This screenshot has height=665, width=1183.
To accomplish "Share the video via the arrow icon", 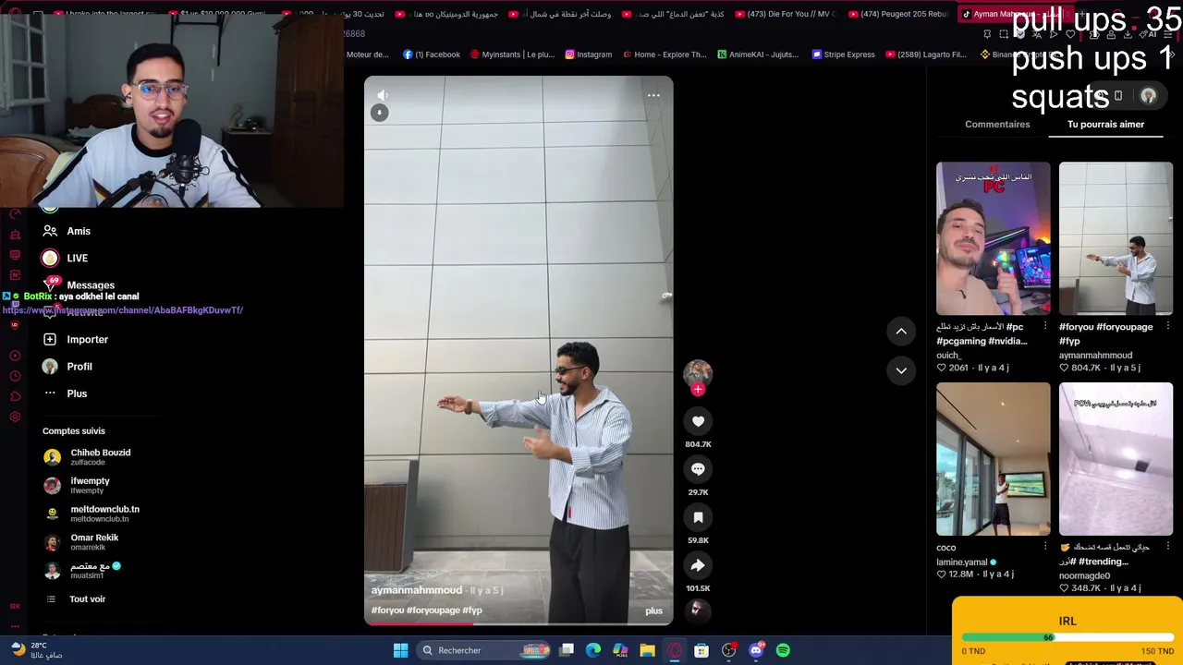I will (x=698, y=565).
